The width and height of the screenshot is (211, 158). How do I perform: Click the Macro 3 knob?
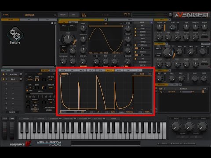(x=203, y=126)
